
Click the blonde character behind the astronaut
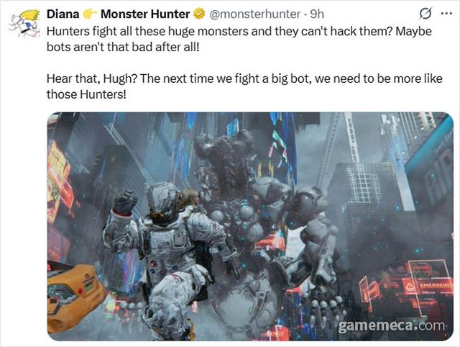coord(190,199)
